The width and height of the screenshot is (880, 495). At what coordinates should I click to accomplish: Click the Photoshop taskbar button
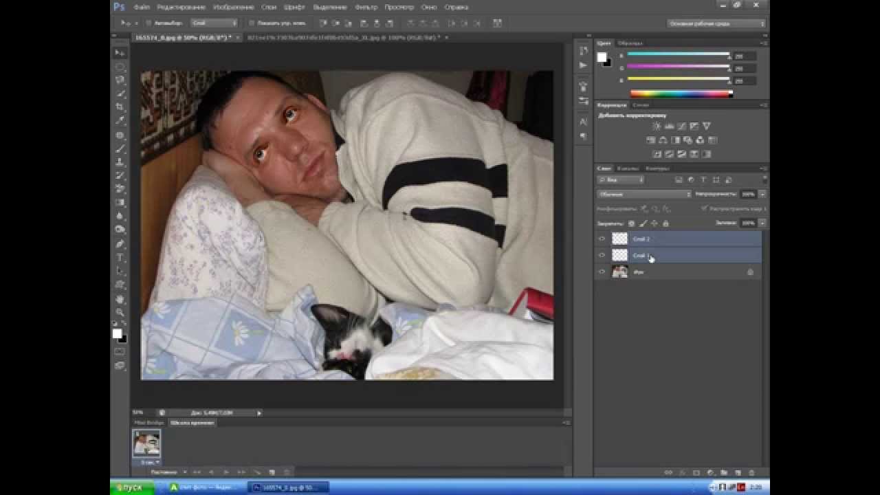(x=287, y=487)
